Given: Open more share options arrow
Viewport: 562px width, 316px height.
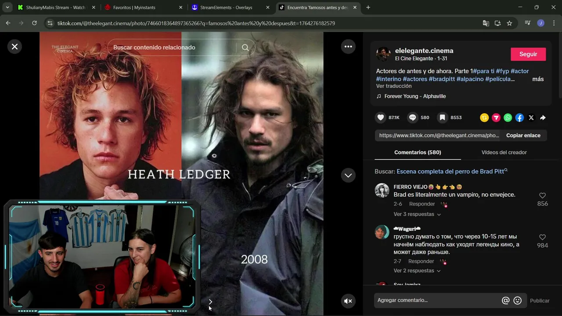Looking at the screenshot, I should [x=543, y=118].
